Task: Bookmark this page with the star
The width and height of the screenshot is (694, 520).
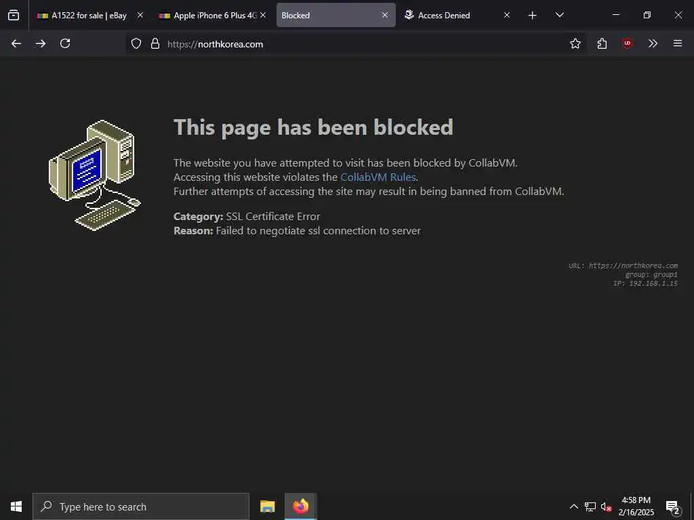Action: click(x=575, y=43)
